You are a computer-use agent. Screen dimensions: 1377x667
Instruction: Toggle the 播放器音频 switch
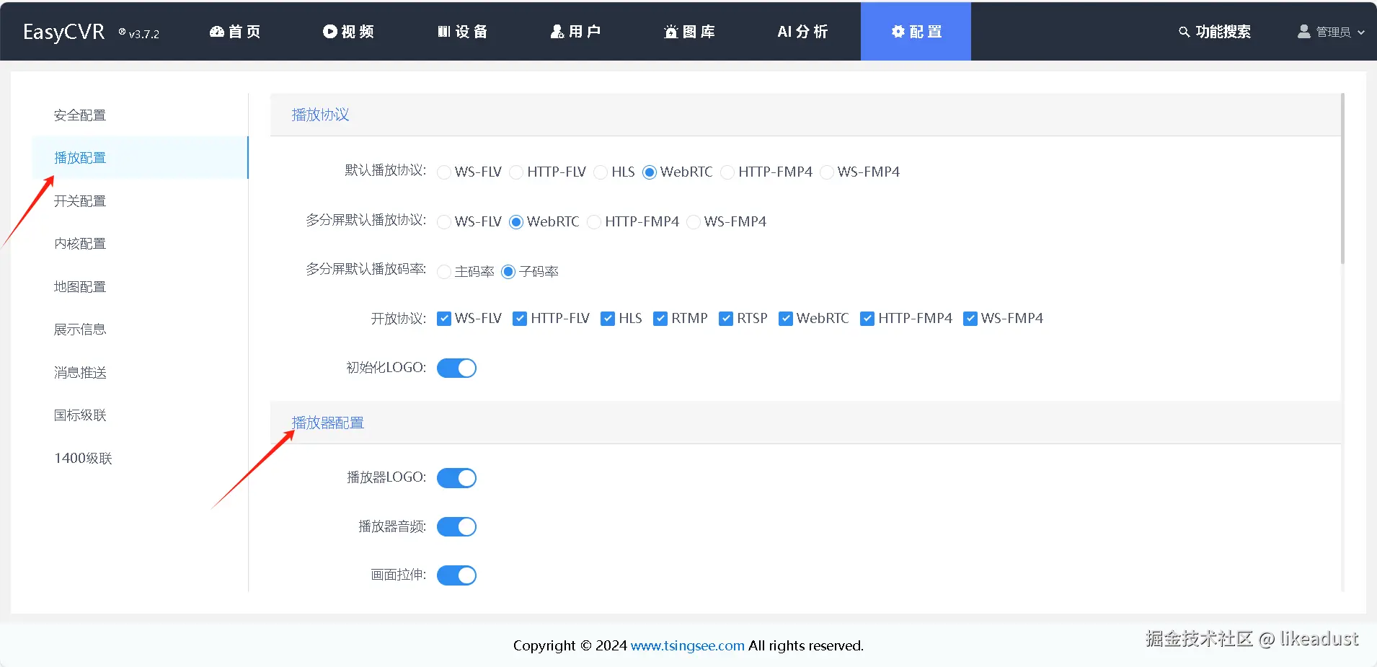[456, 527]
